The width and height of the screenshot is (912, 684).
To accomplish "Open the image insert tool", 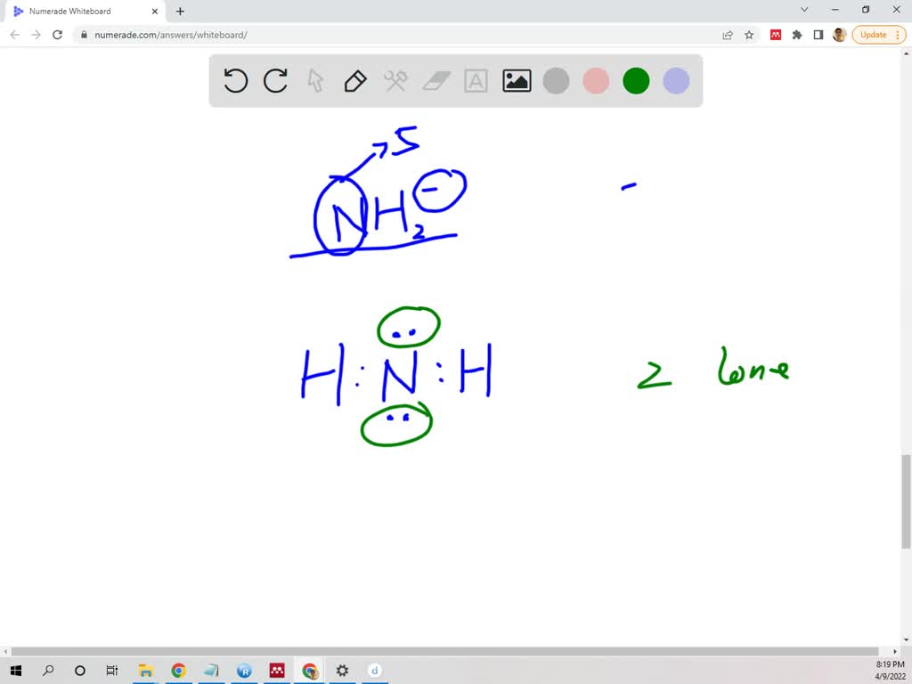I will (x=516, y=81).
